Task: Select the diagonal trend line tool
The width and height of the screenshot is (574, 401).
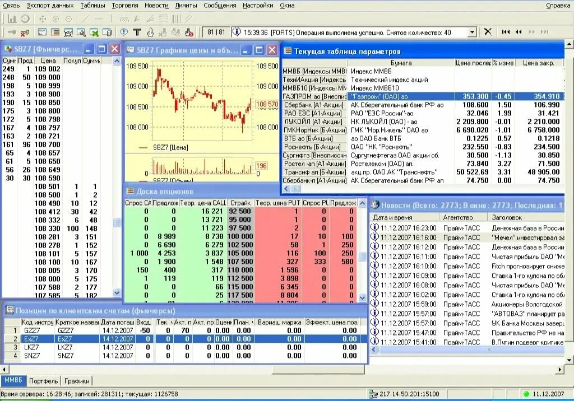Action: point(86,19)
